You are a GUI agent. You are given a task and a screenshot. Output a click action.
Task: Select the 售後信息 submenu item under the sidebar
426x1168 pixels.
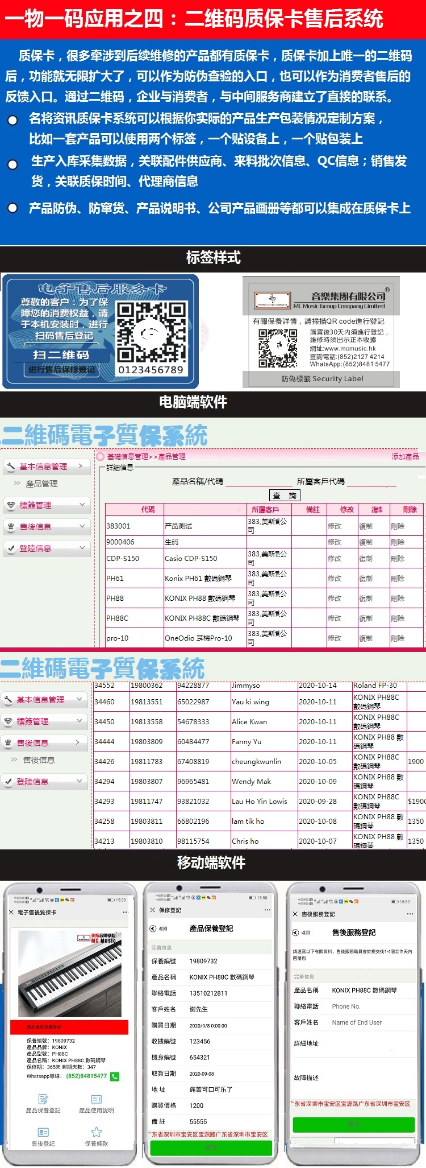[39, 760]
